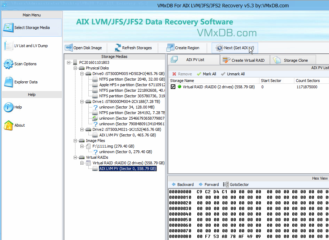
Task: Collapse the Physical Disks node
Action: pos(75,68)
